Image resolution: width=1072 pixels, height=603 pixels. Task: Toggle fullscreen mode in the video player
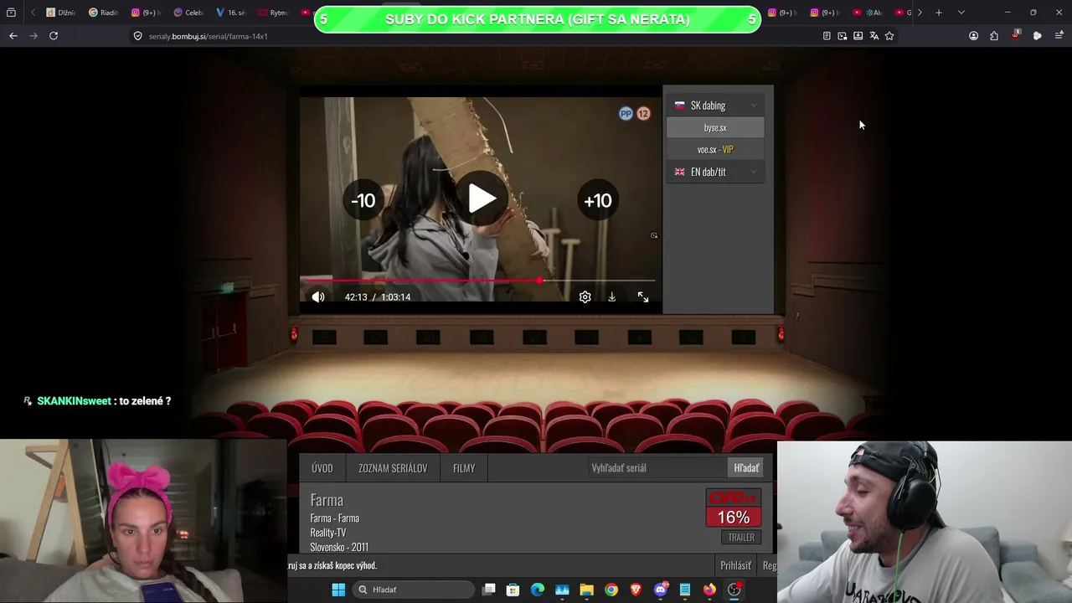tap(643, 297)
